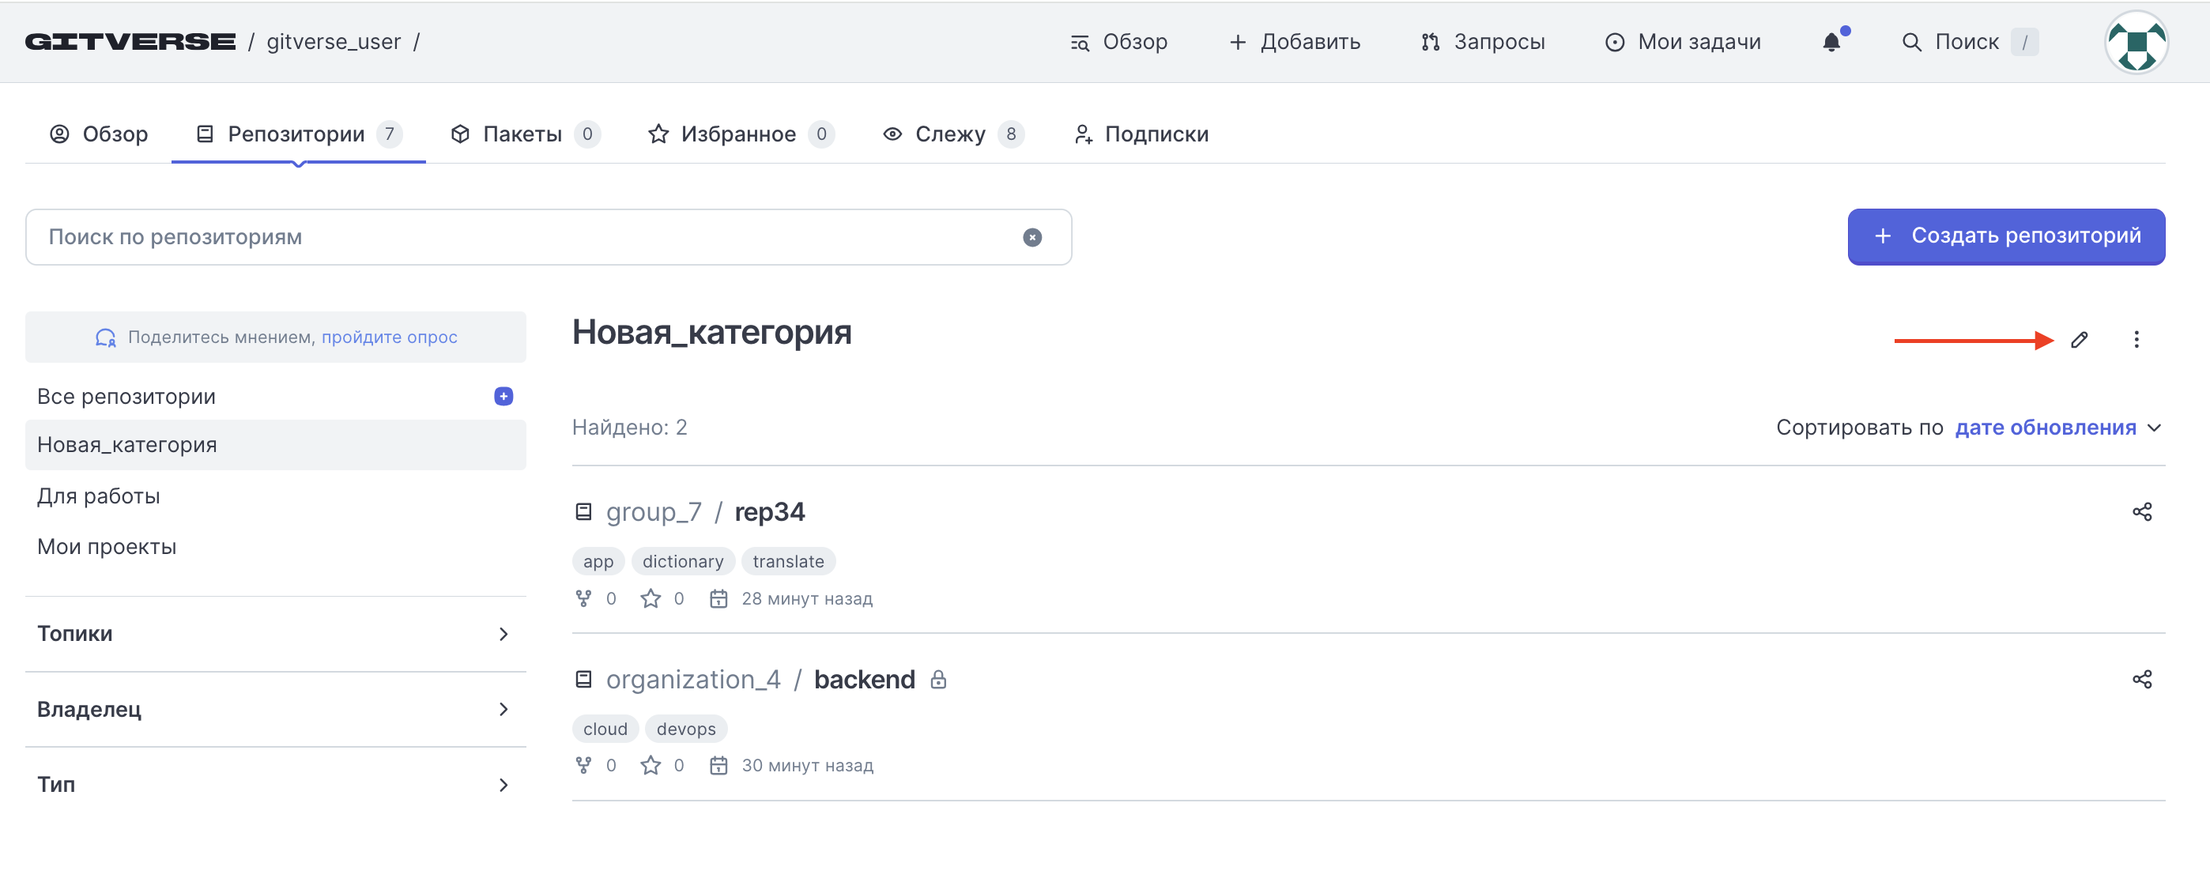This screenshot has width=2210, height=882.
Task: Open Запросы pull requests page
Action: pos(1483,41)
